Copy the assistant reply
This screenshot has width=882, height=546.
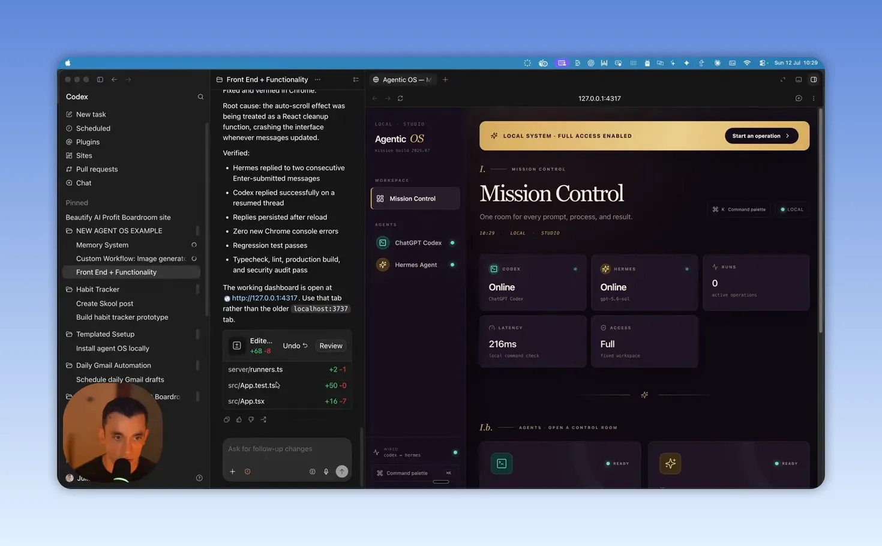tap(227, 419)
